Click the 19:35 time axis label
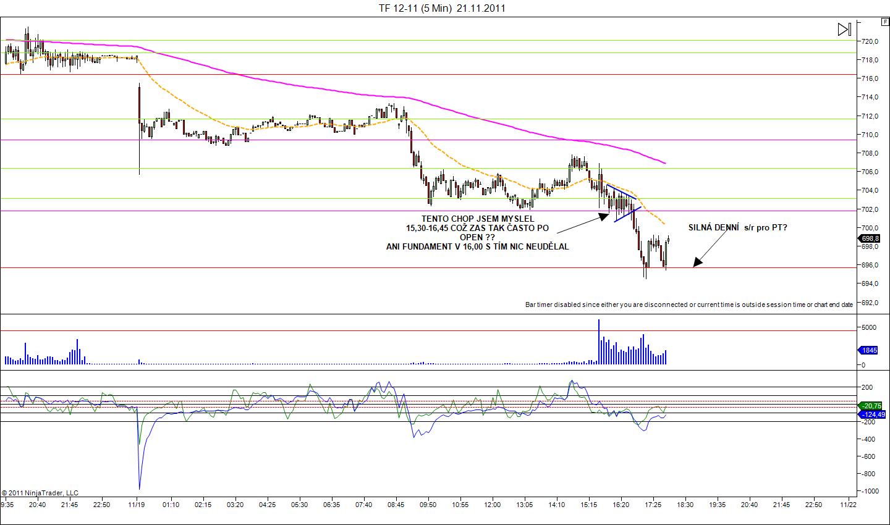The height and width of the screenshot is (525, 890). (x=717, y=505)
